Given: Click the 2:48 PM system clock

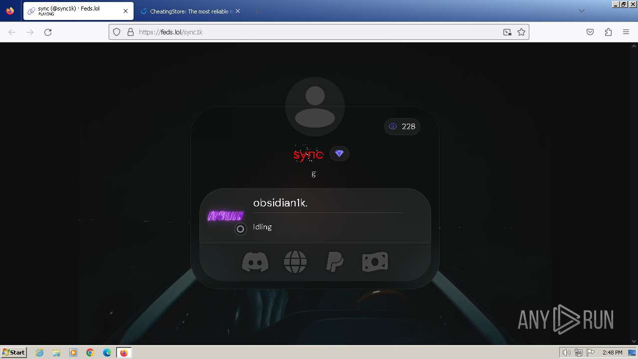Looking at the screenshot, I should pyautogui.click(x=612, y=353).
